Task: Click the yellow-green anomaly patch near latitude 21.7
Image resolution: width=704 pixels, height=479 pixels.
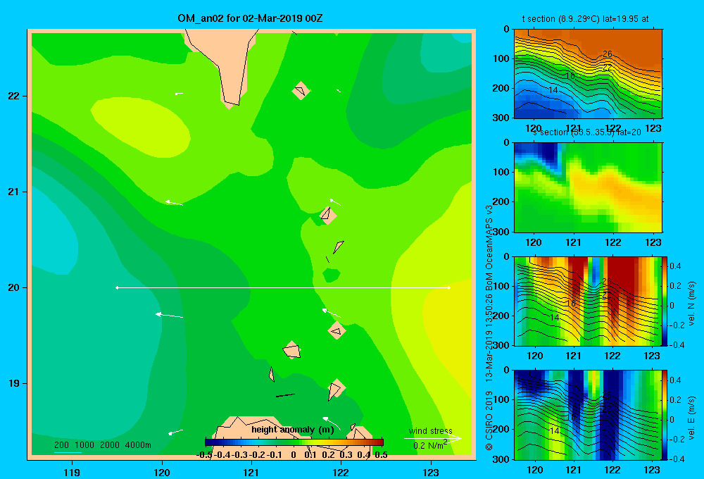Action: (140, 127)
